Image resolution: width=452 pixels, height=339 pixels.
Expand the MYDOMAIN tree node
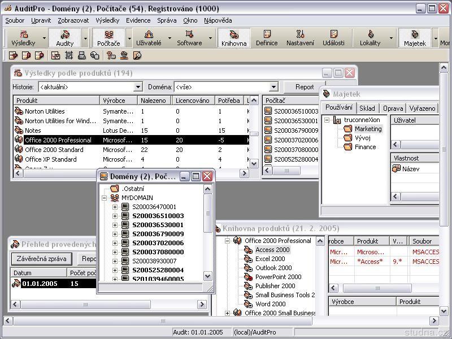pyautogui.click(x=105, y=198)
